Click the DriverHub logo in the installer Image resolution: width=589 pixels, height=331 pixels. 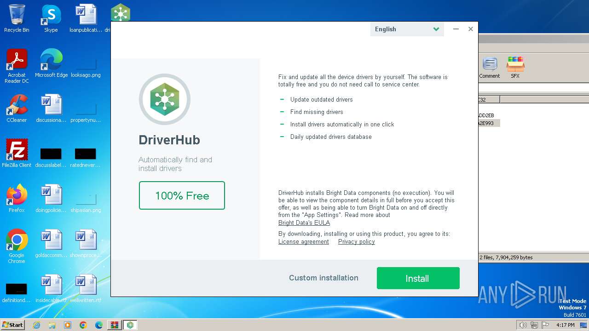pyautogui.click(x=164, y=99)
